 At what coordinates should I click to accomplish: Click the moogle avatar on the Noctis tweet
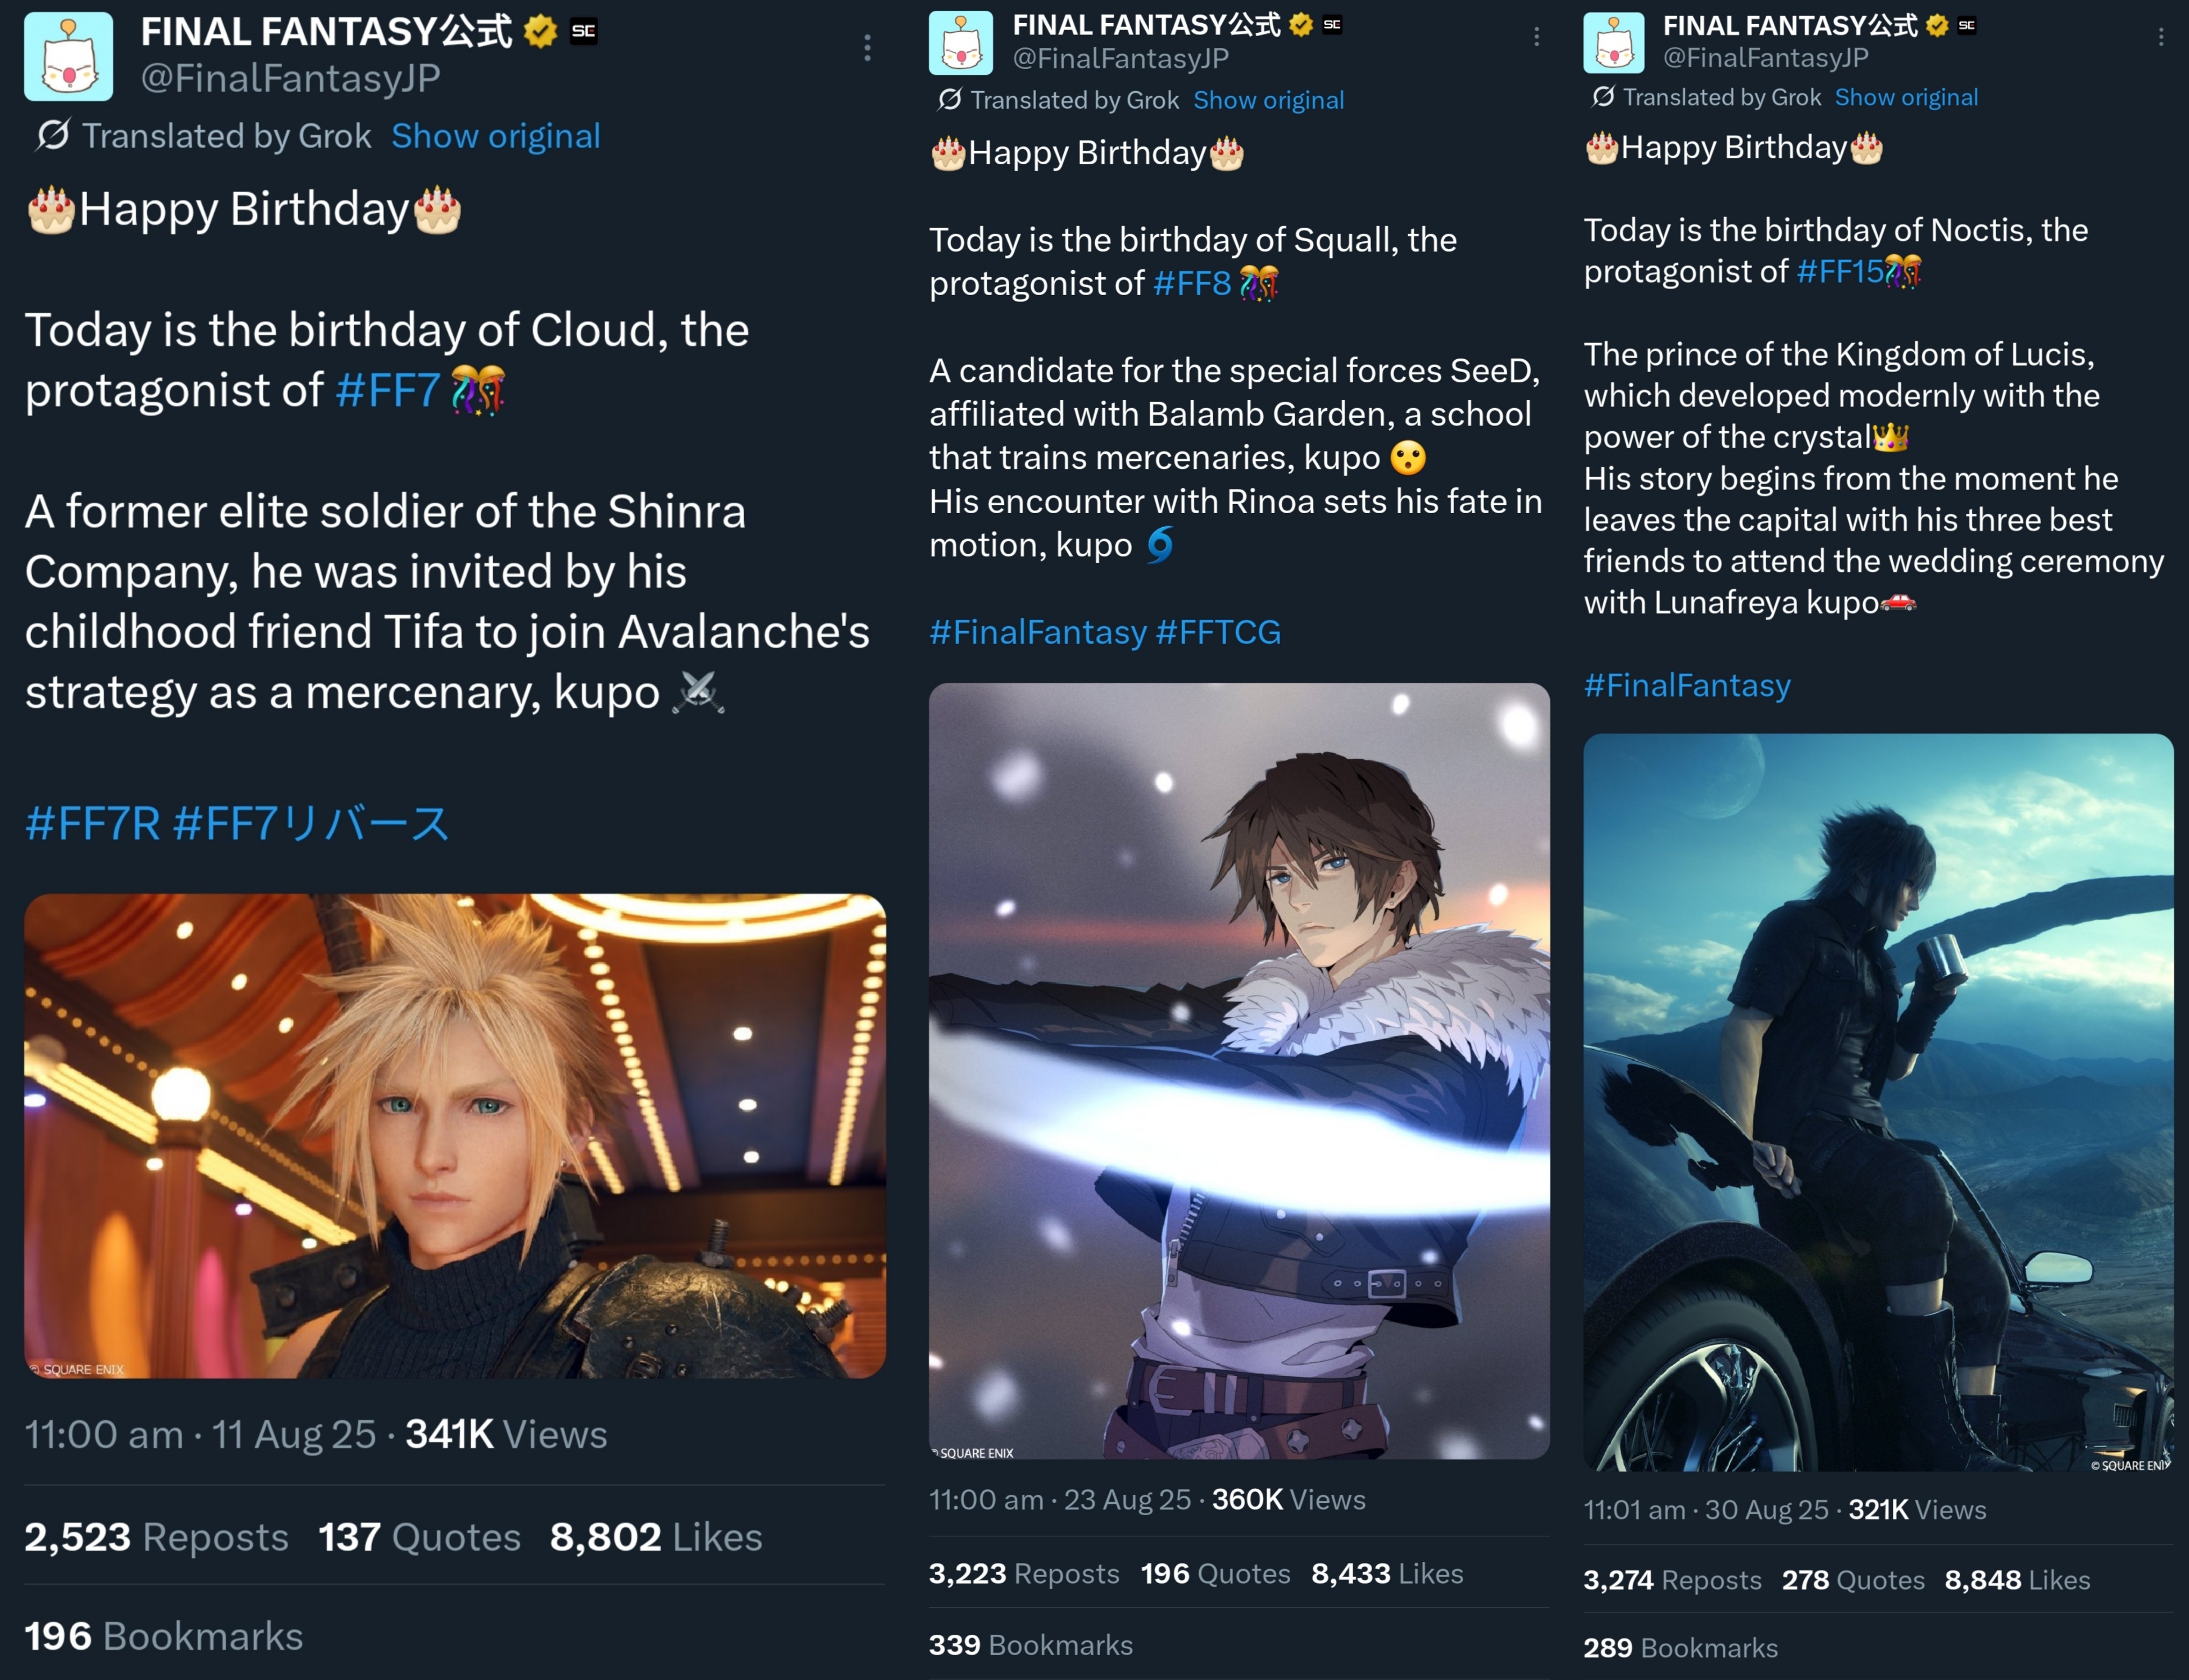pos(1613,43)
